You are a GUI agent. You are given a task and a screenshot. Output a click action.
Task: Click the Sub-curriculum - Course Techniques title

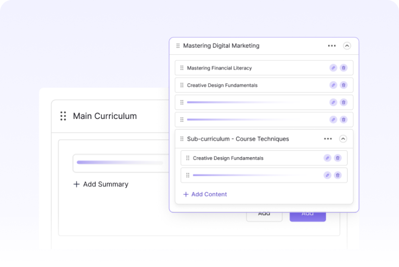(x=238, y=139)
